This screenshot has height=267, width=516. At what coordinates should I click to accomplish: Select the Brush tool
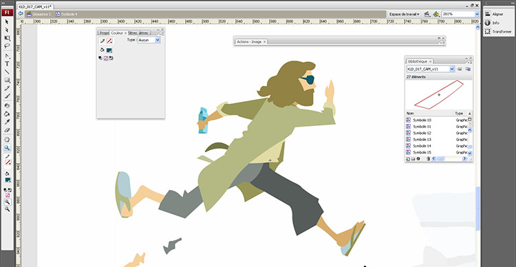[7, 96]
